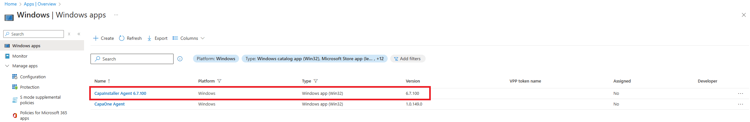
Task: Click the Microsoft 365 Office icon
Action: (15, 116)
